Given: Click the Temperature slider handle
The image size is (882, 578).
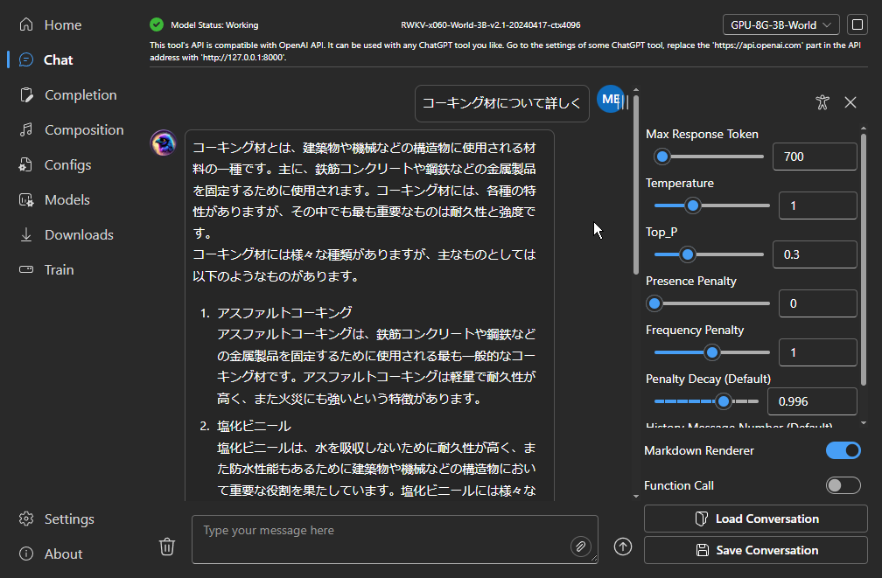Looking at the screenshot, I should [693, 205].
